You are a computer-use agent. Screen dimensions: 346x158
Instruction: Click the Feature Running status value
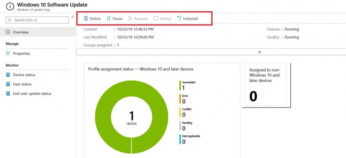[x=292, y=29]
